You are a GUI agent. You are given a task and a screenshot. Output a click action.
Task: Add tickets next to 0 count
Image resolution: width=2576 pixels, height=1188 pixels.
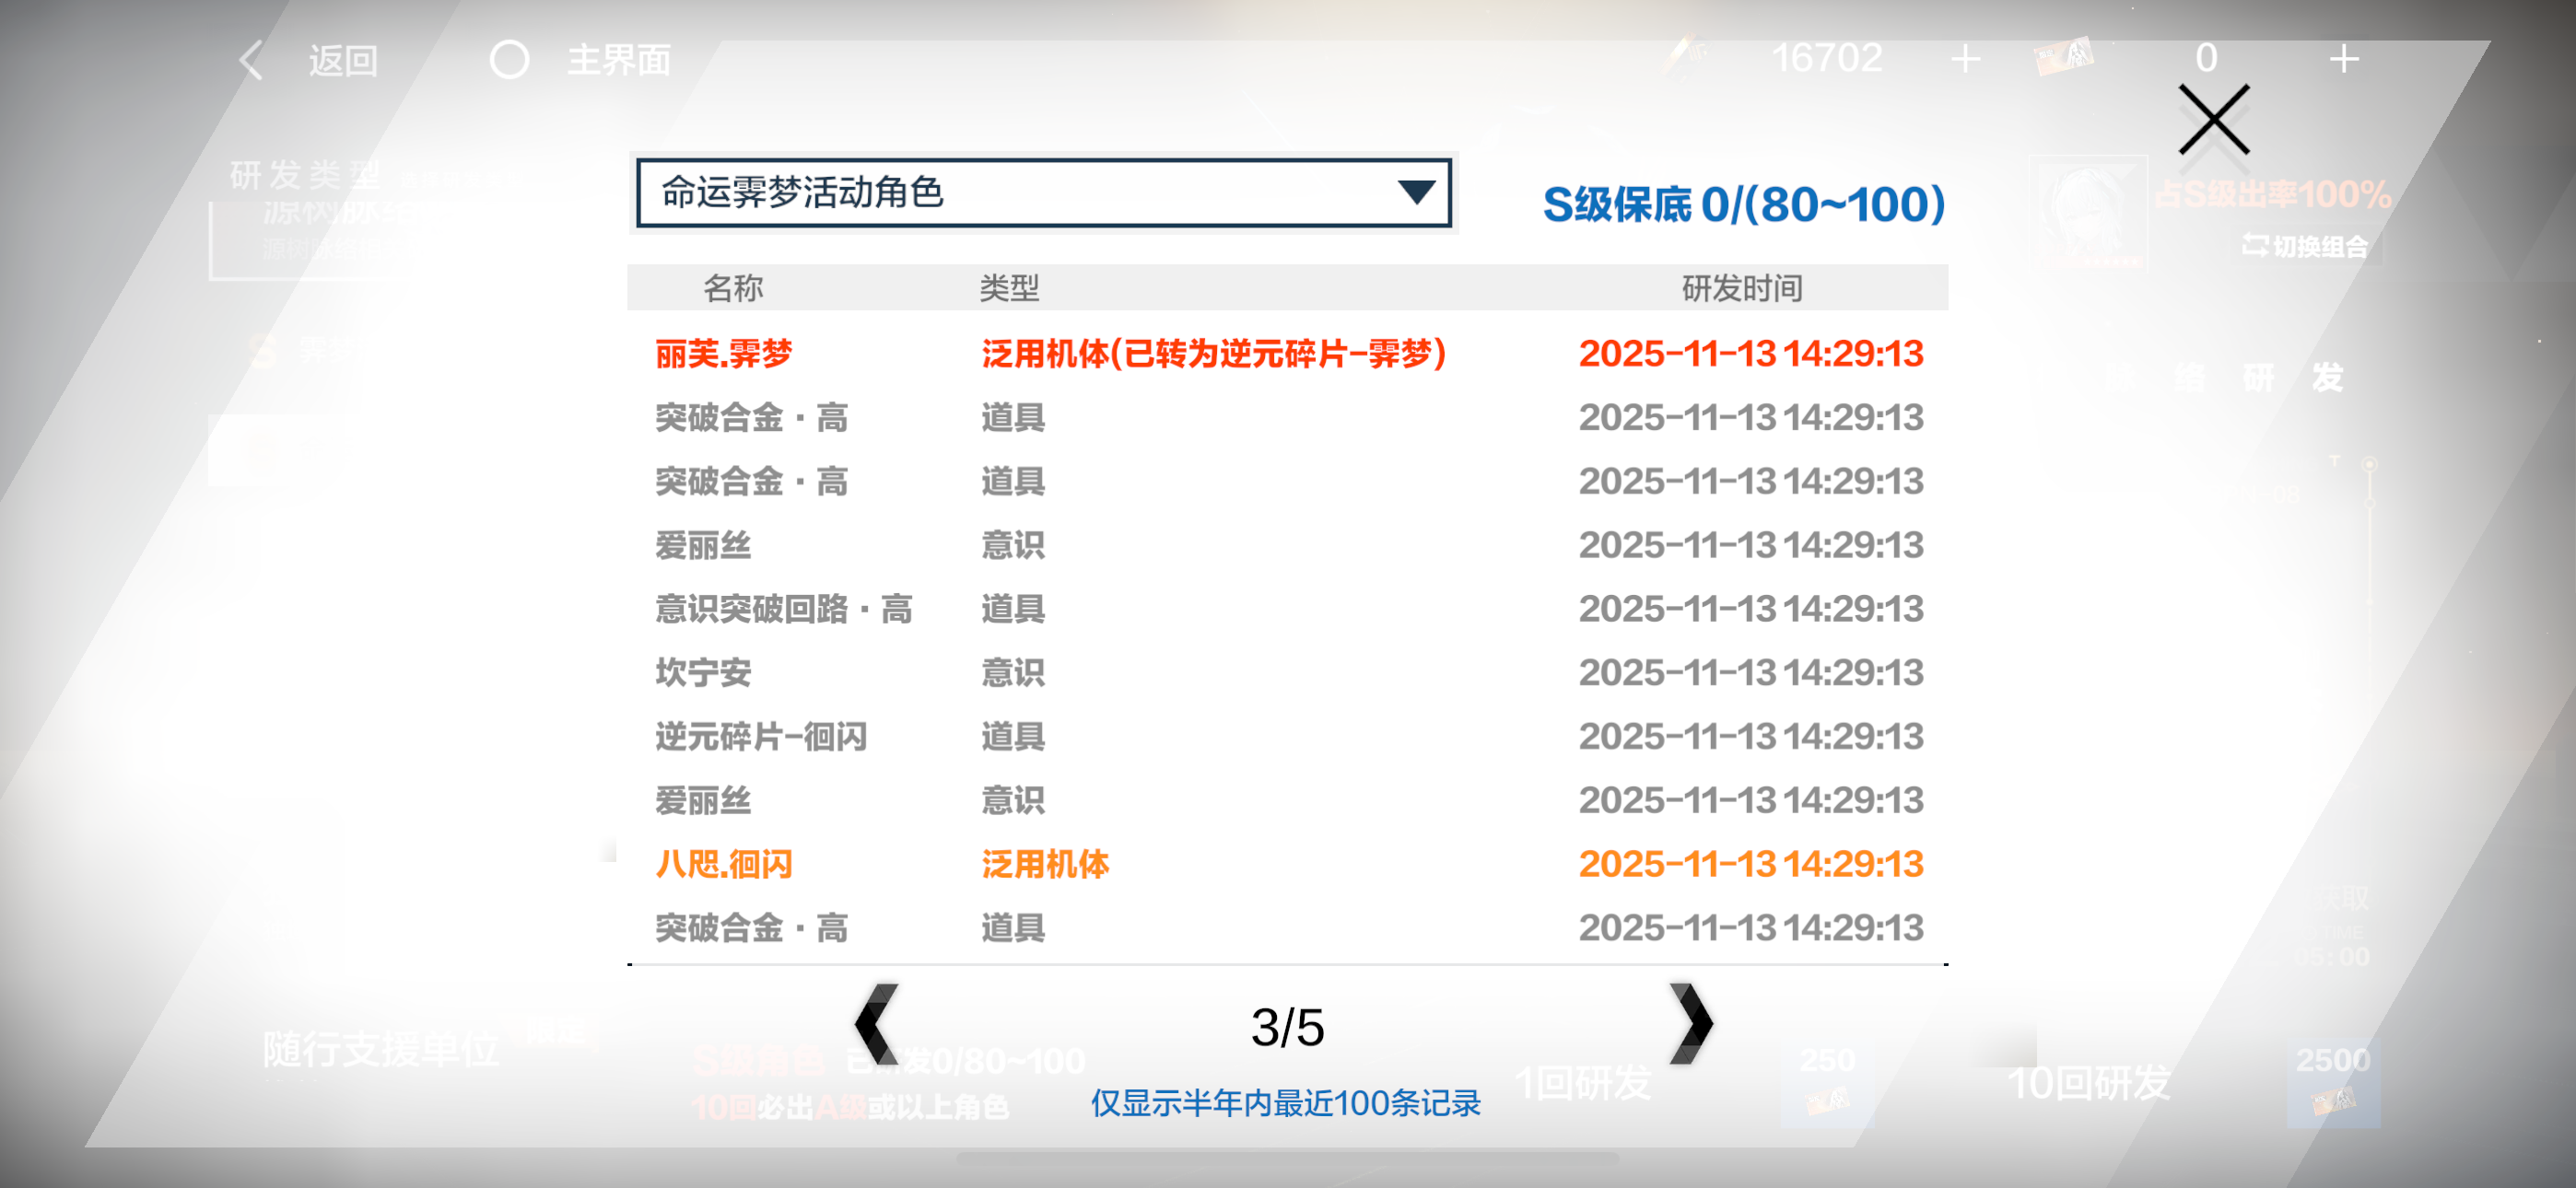tap(2343, 59)
